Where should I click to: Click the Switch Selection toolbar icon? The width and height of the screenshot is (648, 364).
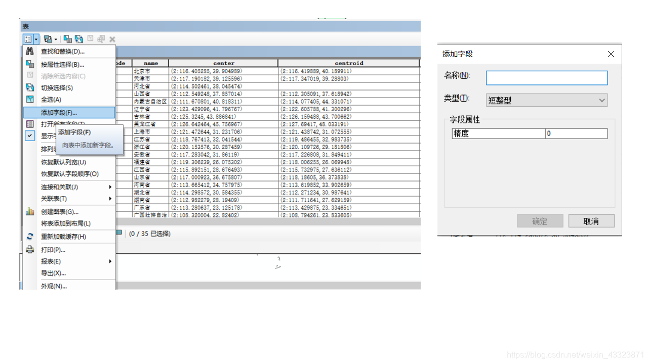coord(79,39)
